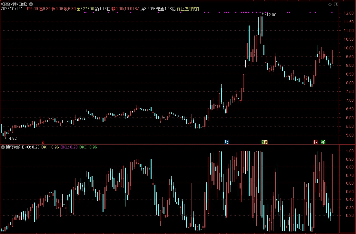Expand the 博弈K线 indicator dropdown arrow
This screenshot has width=356, height=234.
pyautogui.click(x=3, y=147)
